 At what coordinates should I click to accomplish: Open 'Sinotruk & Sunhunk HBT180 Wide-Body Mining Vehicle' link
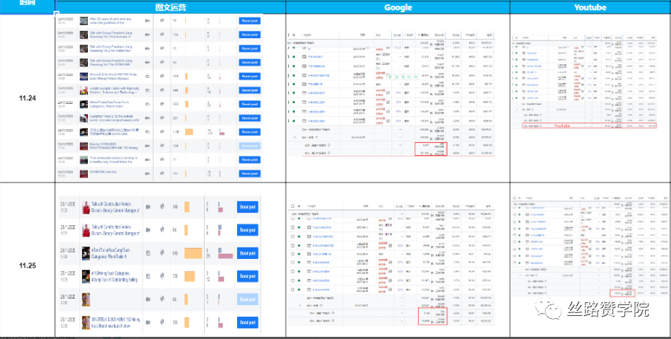pyautogui.click(x=114, y=76)
